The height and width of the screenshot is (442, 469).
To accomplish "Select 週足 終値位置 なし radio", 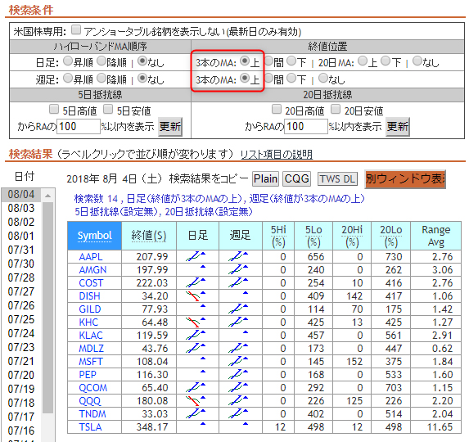I will click(322, 78).
